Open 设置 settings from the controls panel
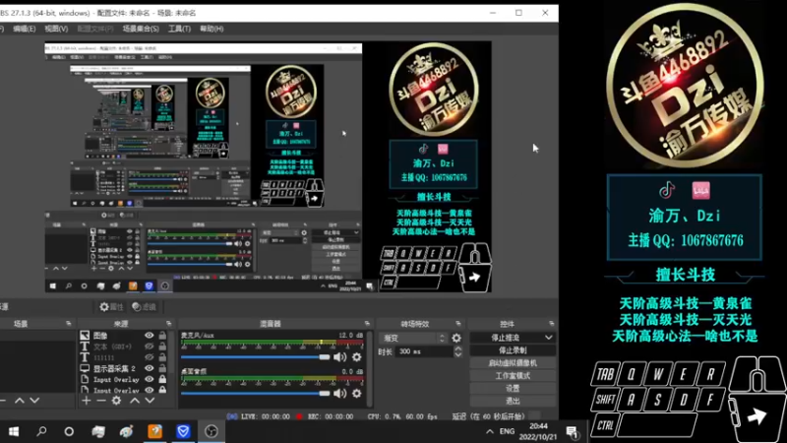Viewport: 787px width, 443px height. coord(513,388)
